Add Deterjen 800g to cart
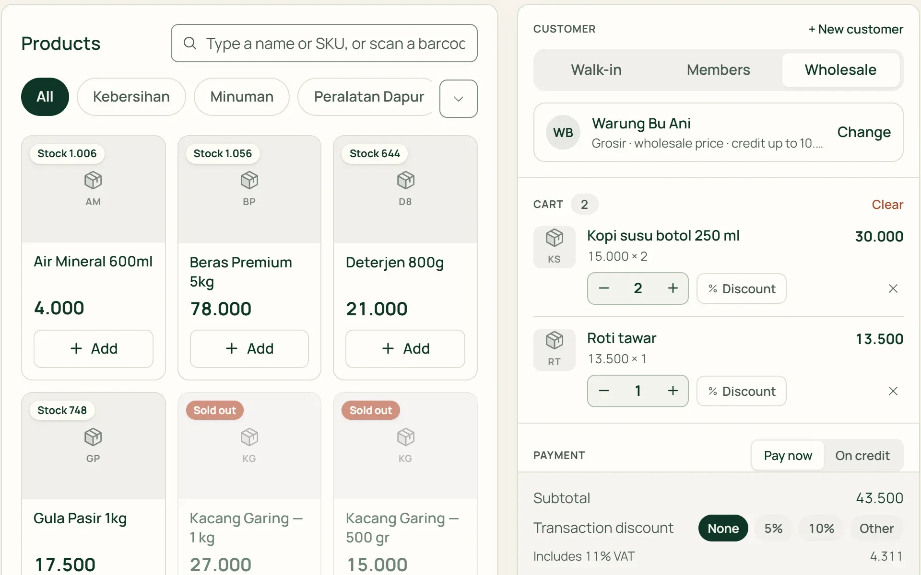 coord(405,349)
